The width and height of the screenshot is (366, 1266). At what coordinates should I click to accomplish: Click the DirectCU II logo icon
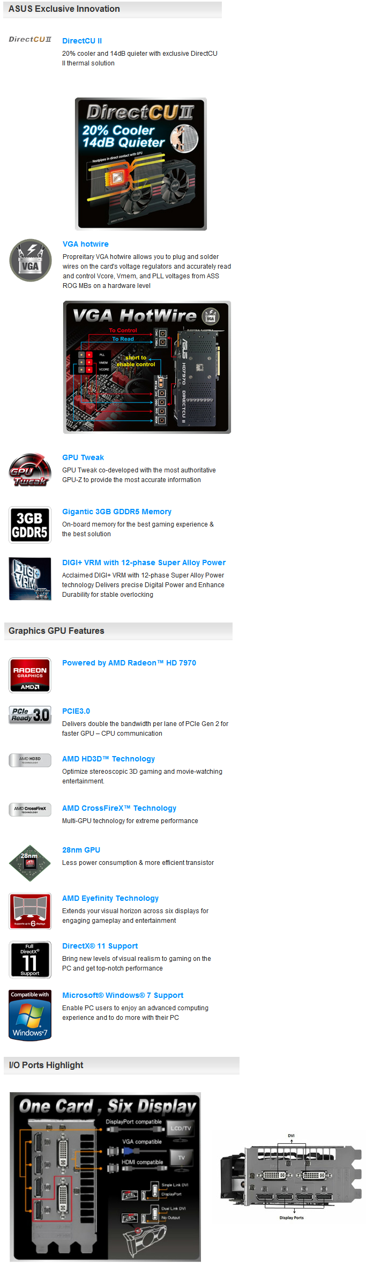(30, 39)
